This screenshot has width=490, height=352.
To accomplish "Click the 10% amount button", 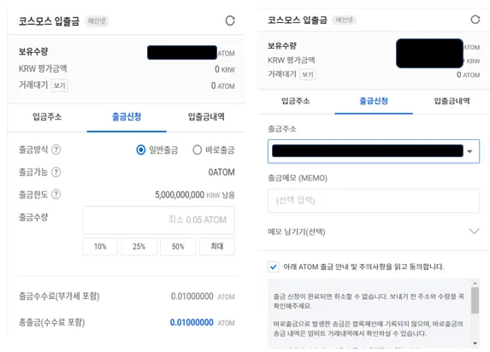I will coord(100,247).
